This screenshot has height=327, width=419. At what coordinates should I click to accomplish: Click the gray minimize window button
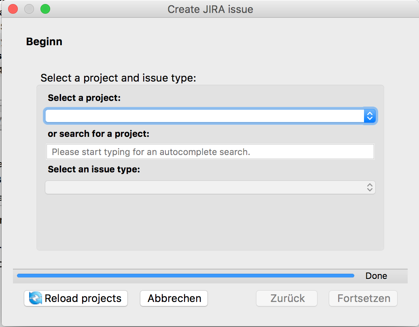pos(29,9)
